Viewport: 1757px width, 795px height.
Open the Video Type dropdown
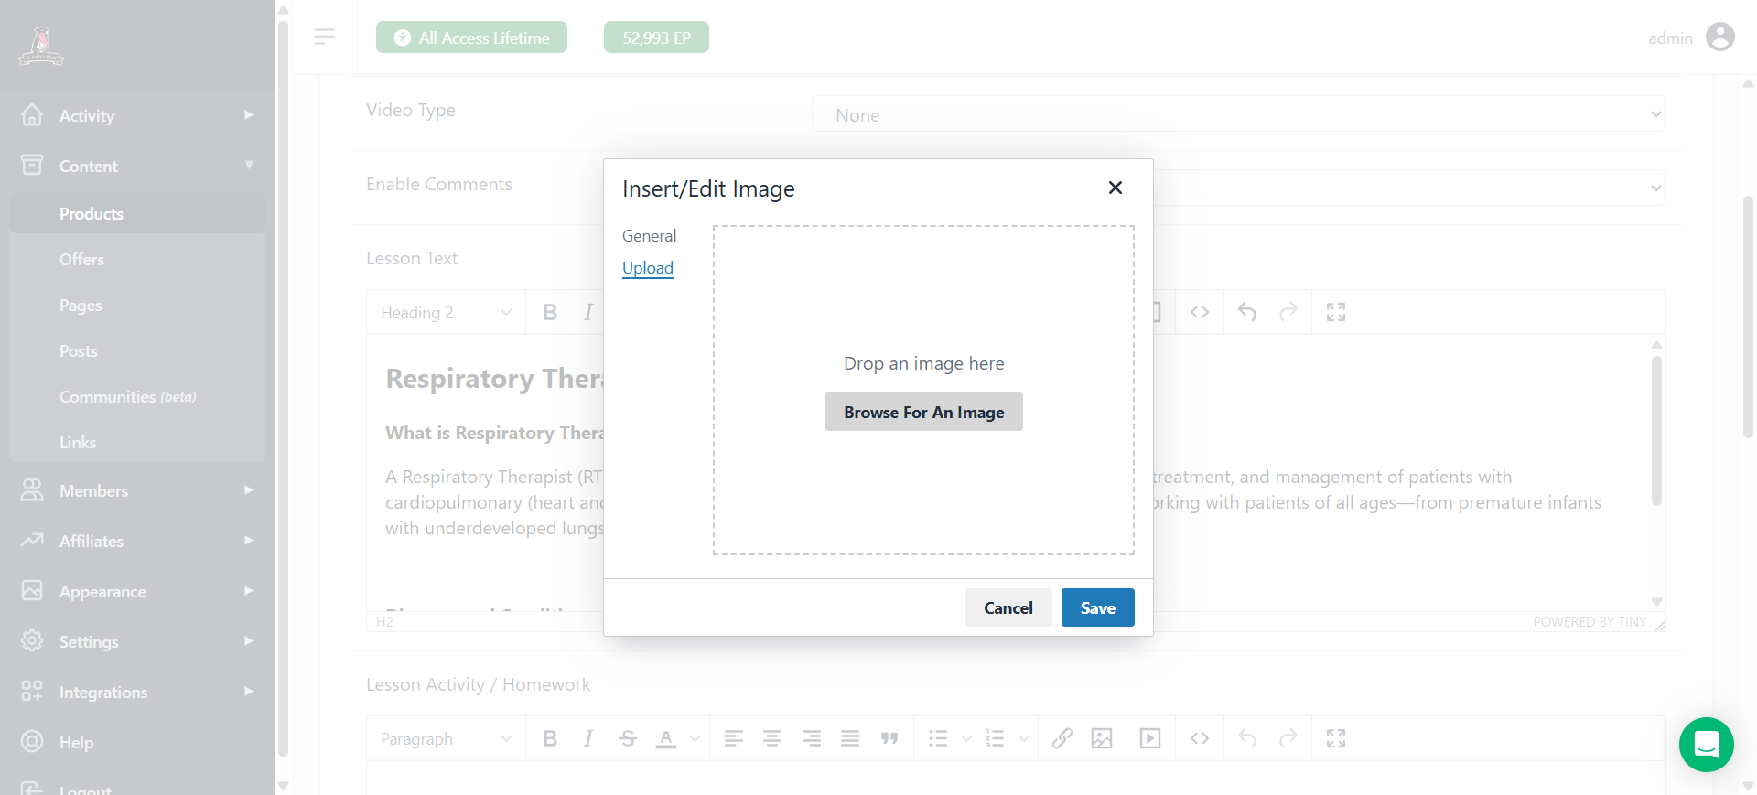click(x=1238, y=114)
